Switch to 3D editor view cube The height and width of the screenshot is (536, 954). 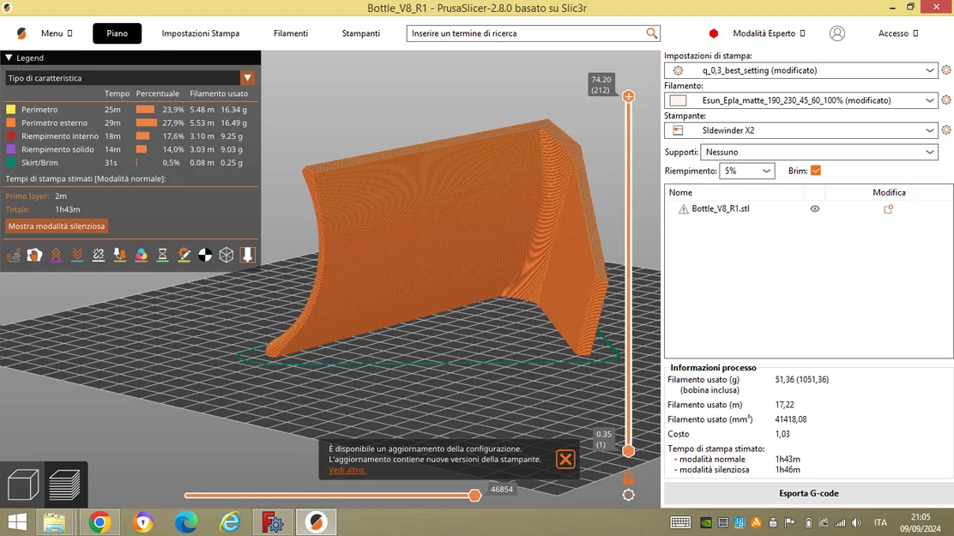(23, 485)
